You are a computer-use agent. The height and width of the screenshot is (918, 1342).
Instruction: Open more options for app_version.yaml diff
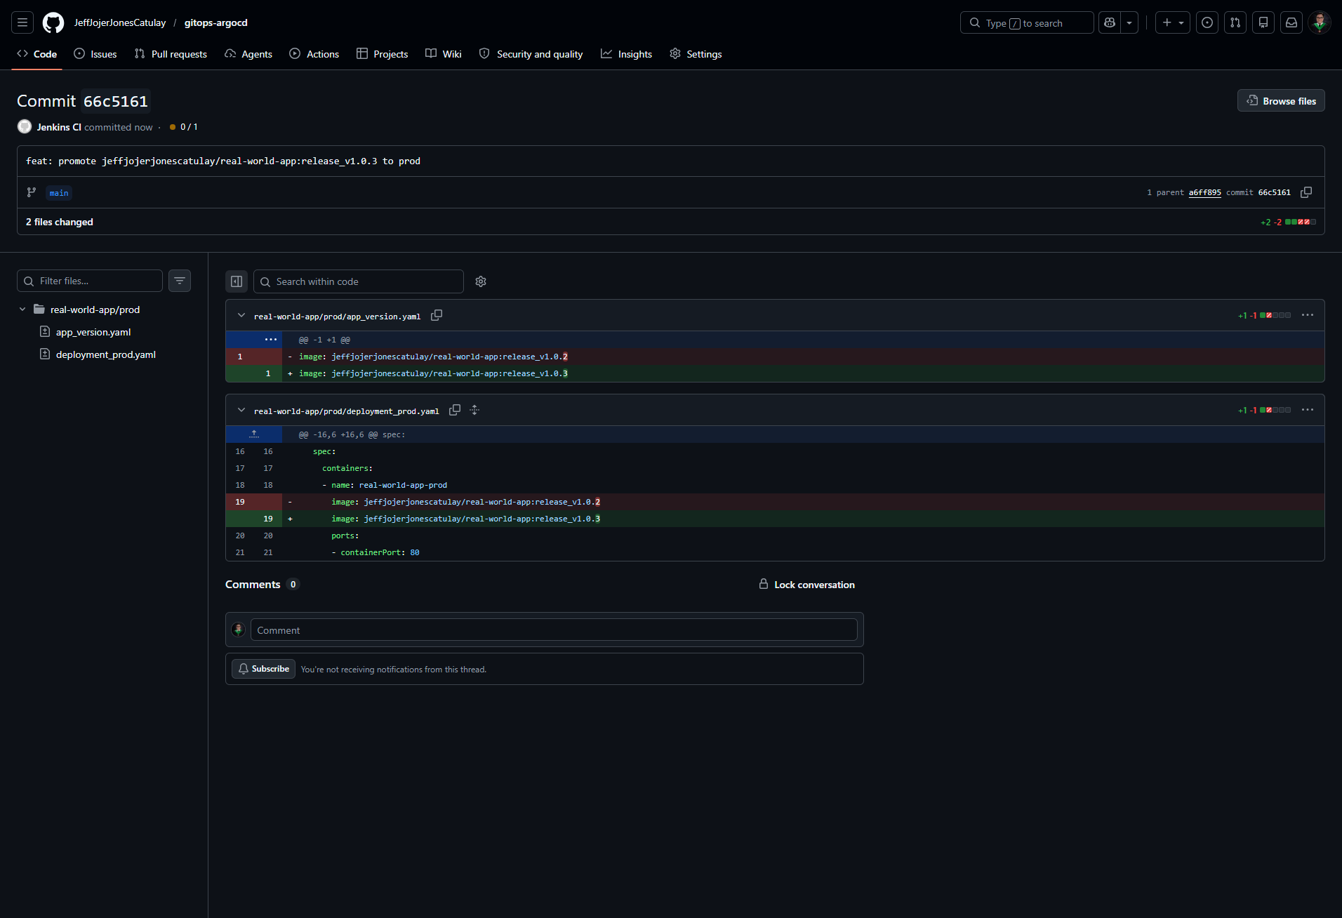[1308, 315]
